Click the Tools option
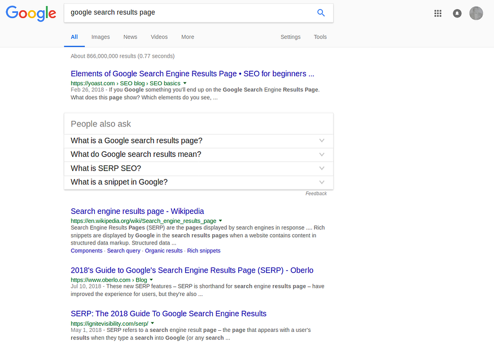Screen dimensions: 494x350 pos(320,37)
